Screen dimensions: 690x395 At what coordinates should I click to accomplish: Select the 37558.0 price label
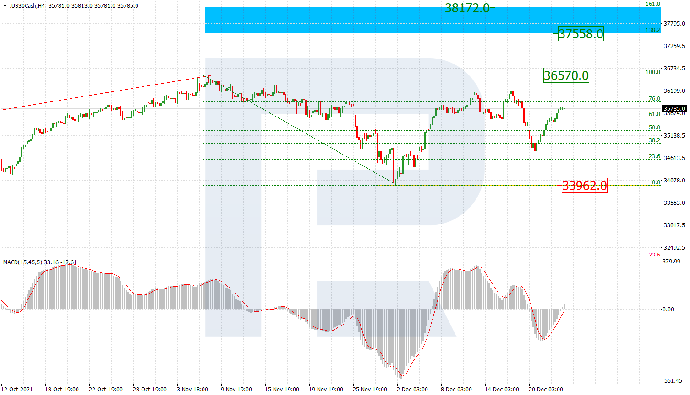580,34
